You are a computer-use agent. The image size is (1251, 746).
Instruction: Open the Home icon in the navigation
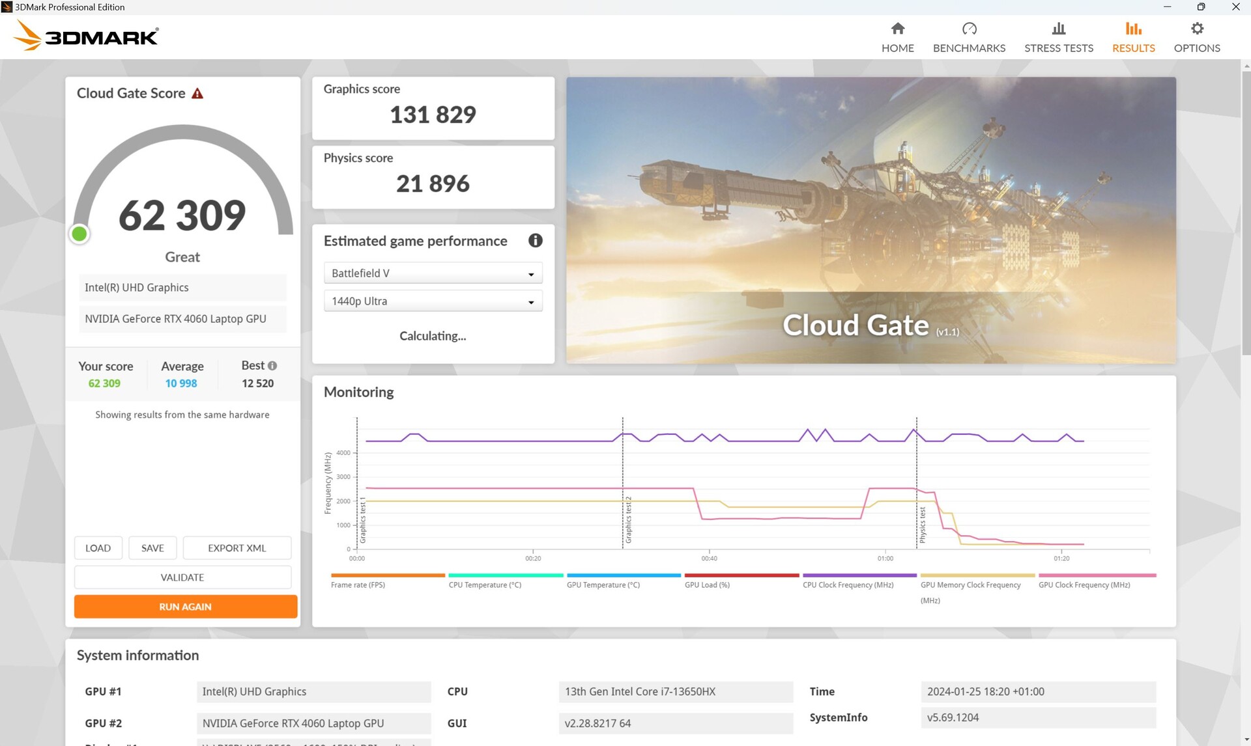coord(897,29)
